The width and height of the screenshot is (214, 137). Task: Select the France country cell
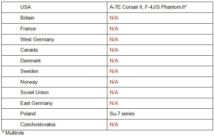point(28,29)
